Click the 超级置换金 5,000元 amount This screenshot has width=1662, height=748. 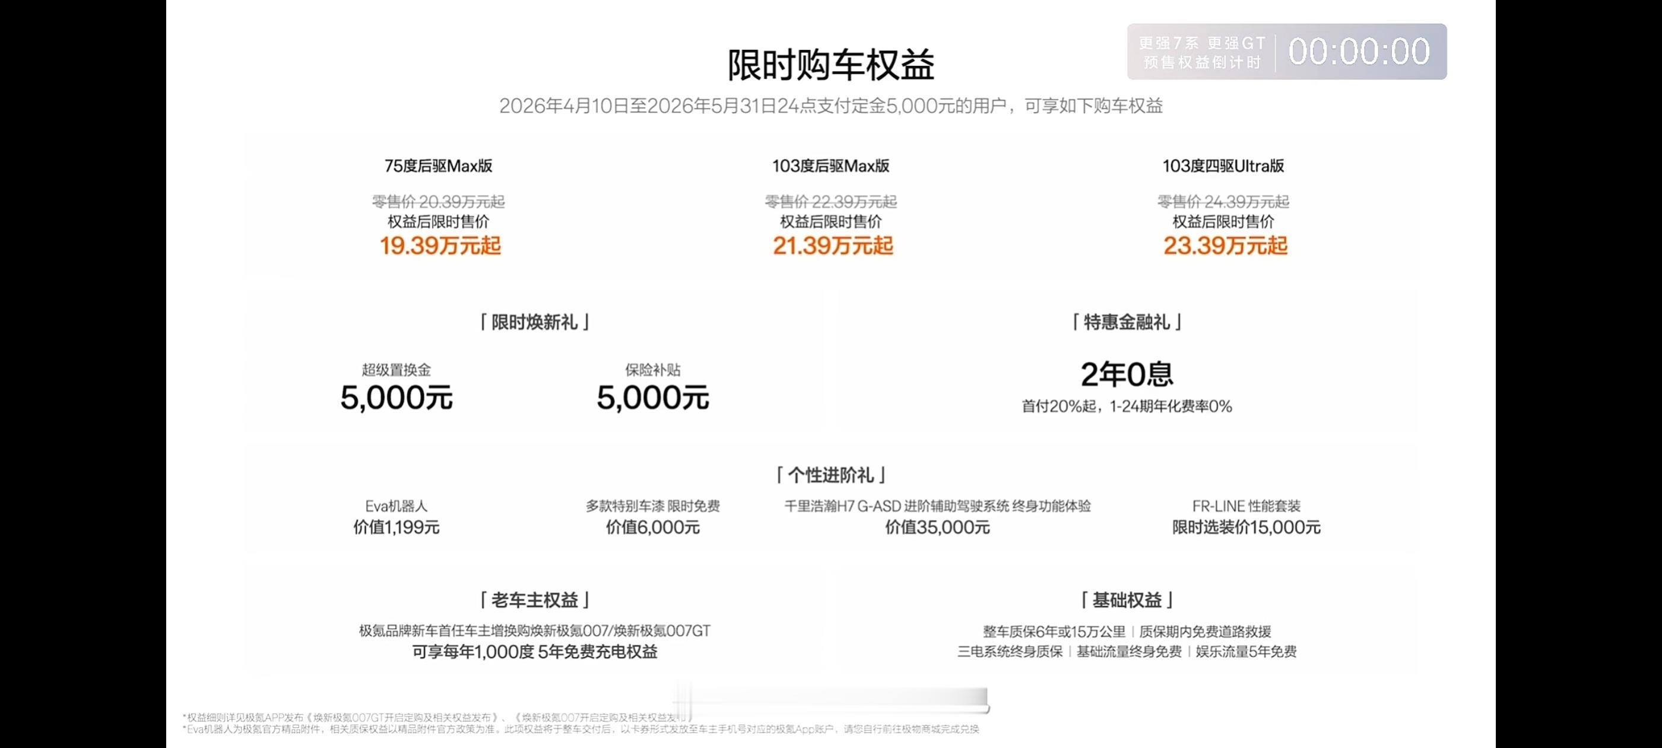coord(396,398)
